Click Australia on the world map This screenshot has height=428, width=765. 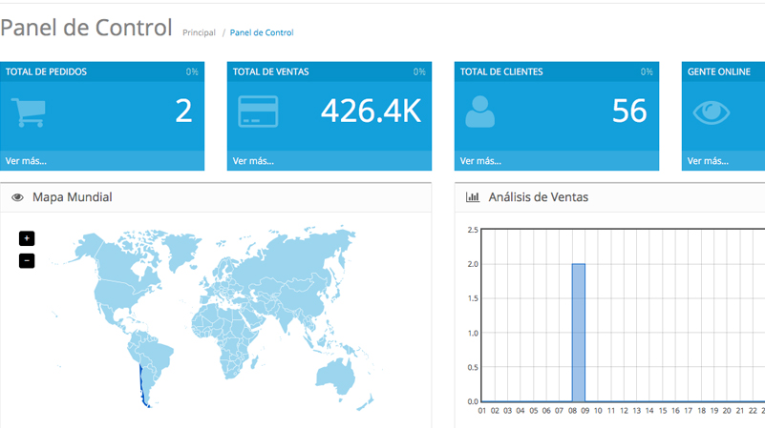335,377
